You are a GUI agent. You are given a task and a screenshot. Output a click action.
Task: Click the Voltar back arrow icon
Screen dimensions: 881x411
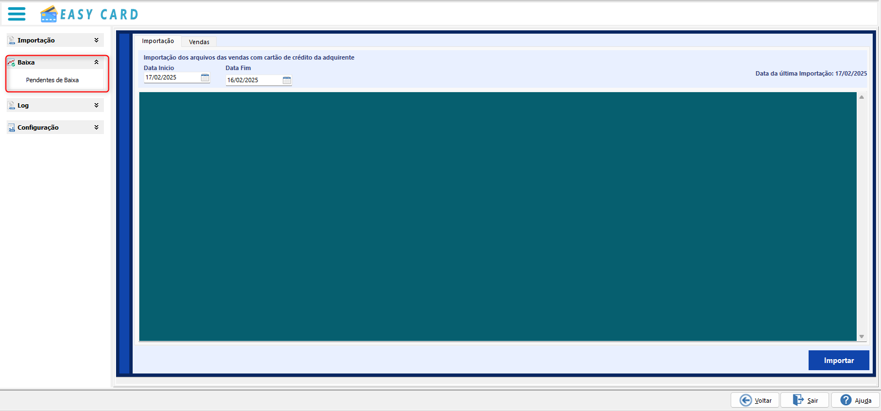[746, 401]
